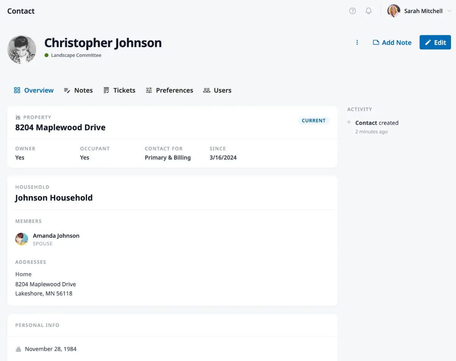
Task: Open Sarah Mitchell account dropdown chevron
Action: click(450, 11)
